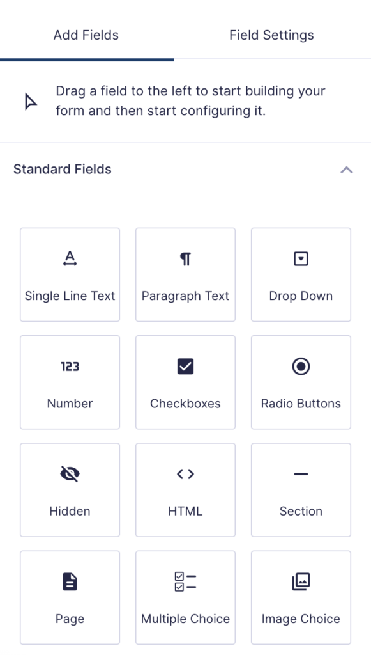
Task: Add a Hidden field with the eye-slash icon
Action: tap(70, 473)
